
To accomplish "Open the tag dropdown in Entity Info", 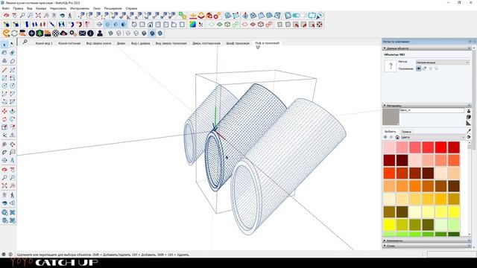I will tap(442, 63).
